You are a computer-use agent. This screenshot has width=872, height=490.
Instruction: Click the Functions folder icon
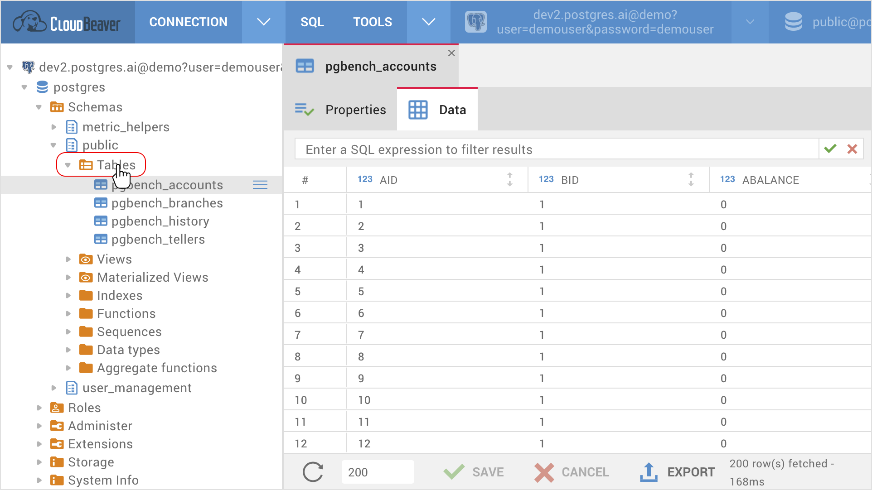coord(86,314)
